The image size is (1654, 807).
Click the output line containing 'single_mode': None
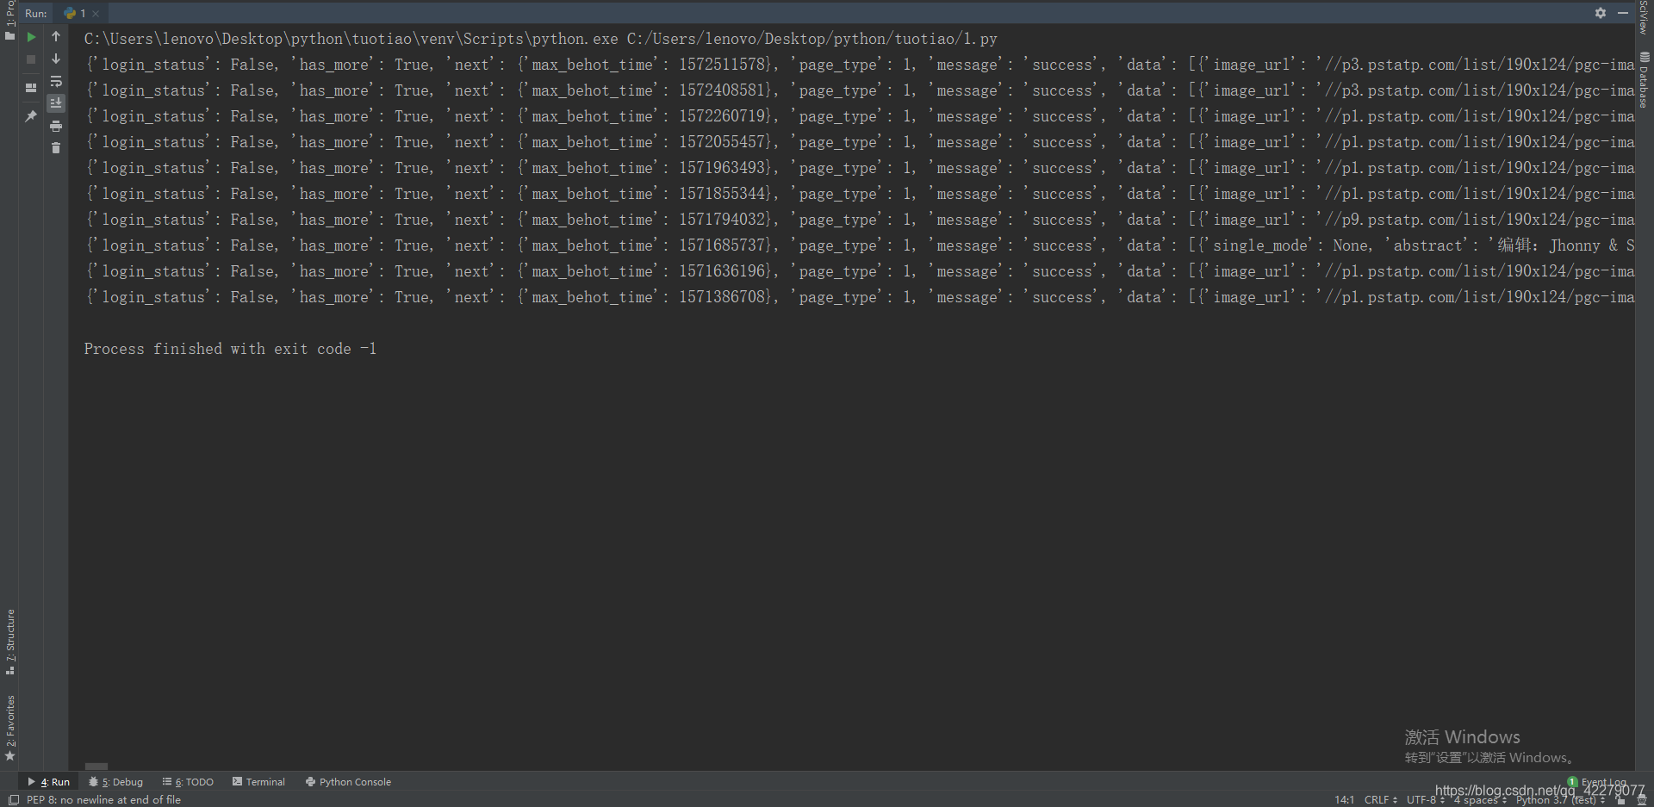click(859, 245)
